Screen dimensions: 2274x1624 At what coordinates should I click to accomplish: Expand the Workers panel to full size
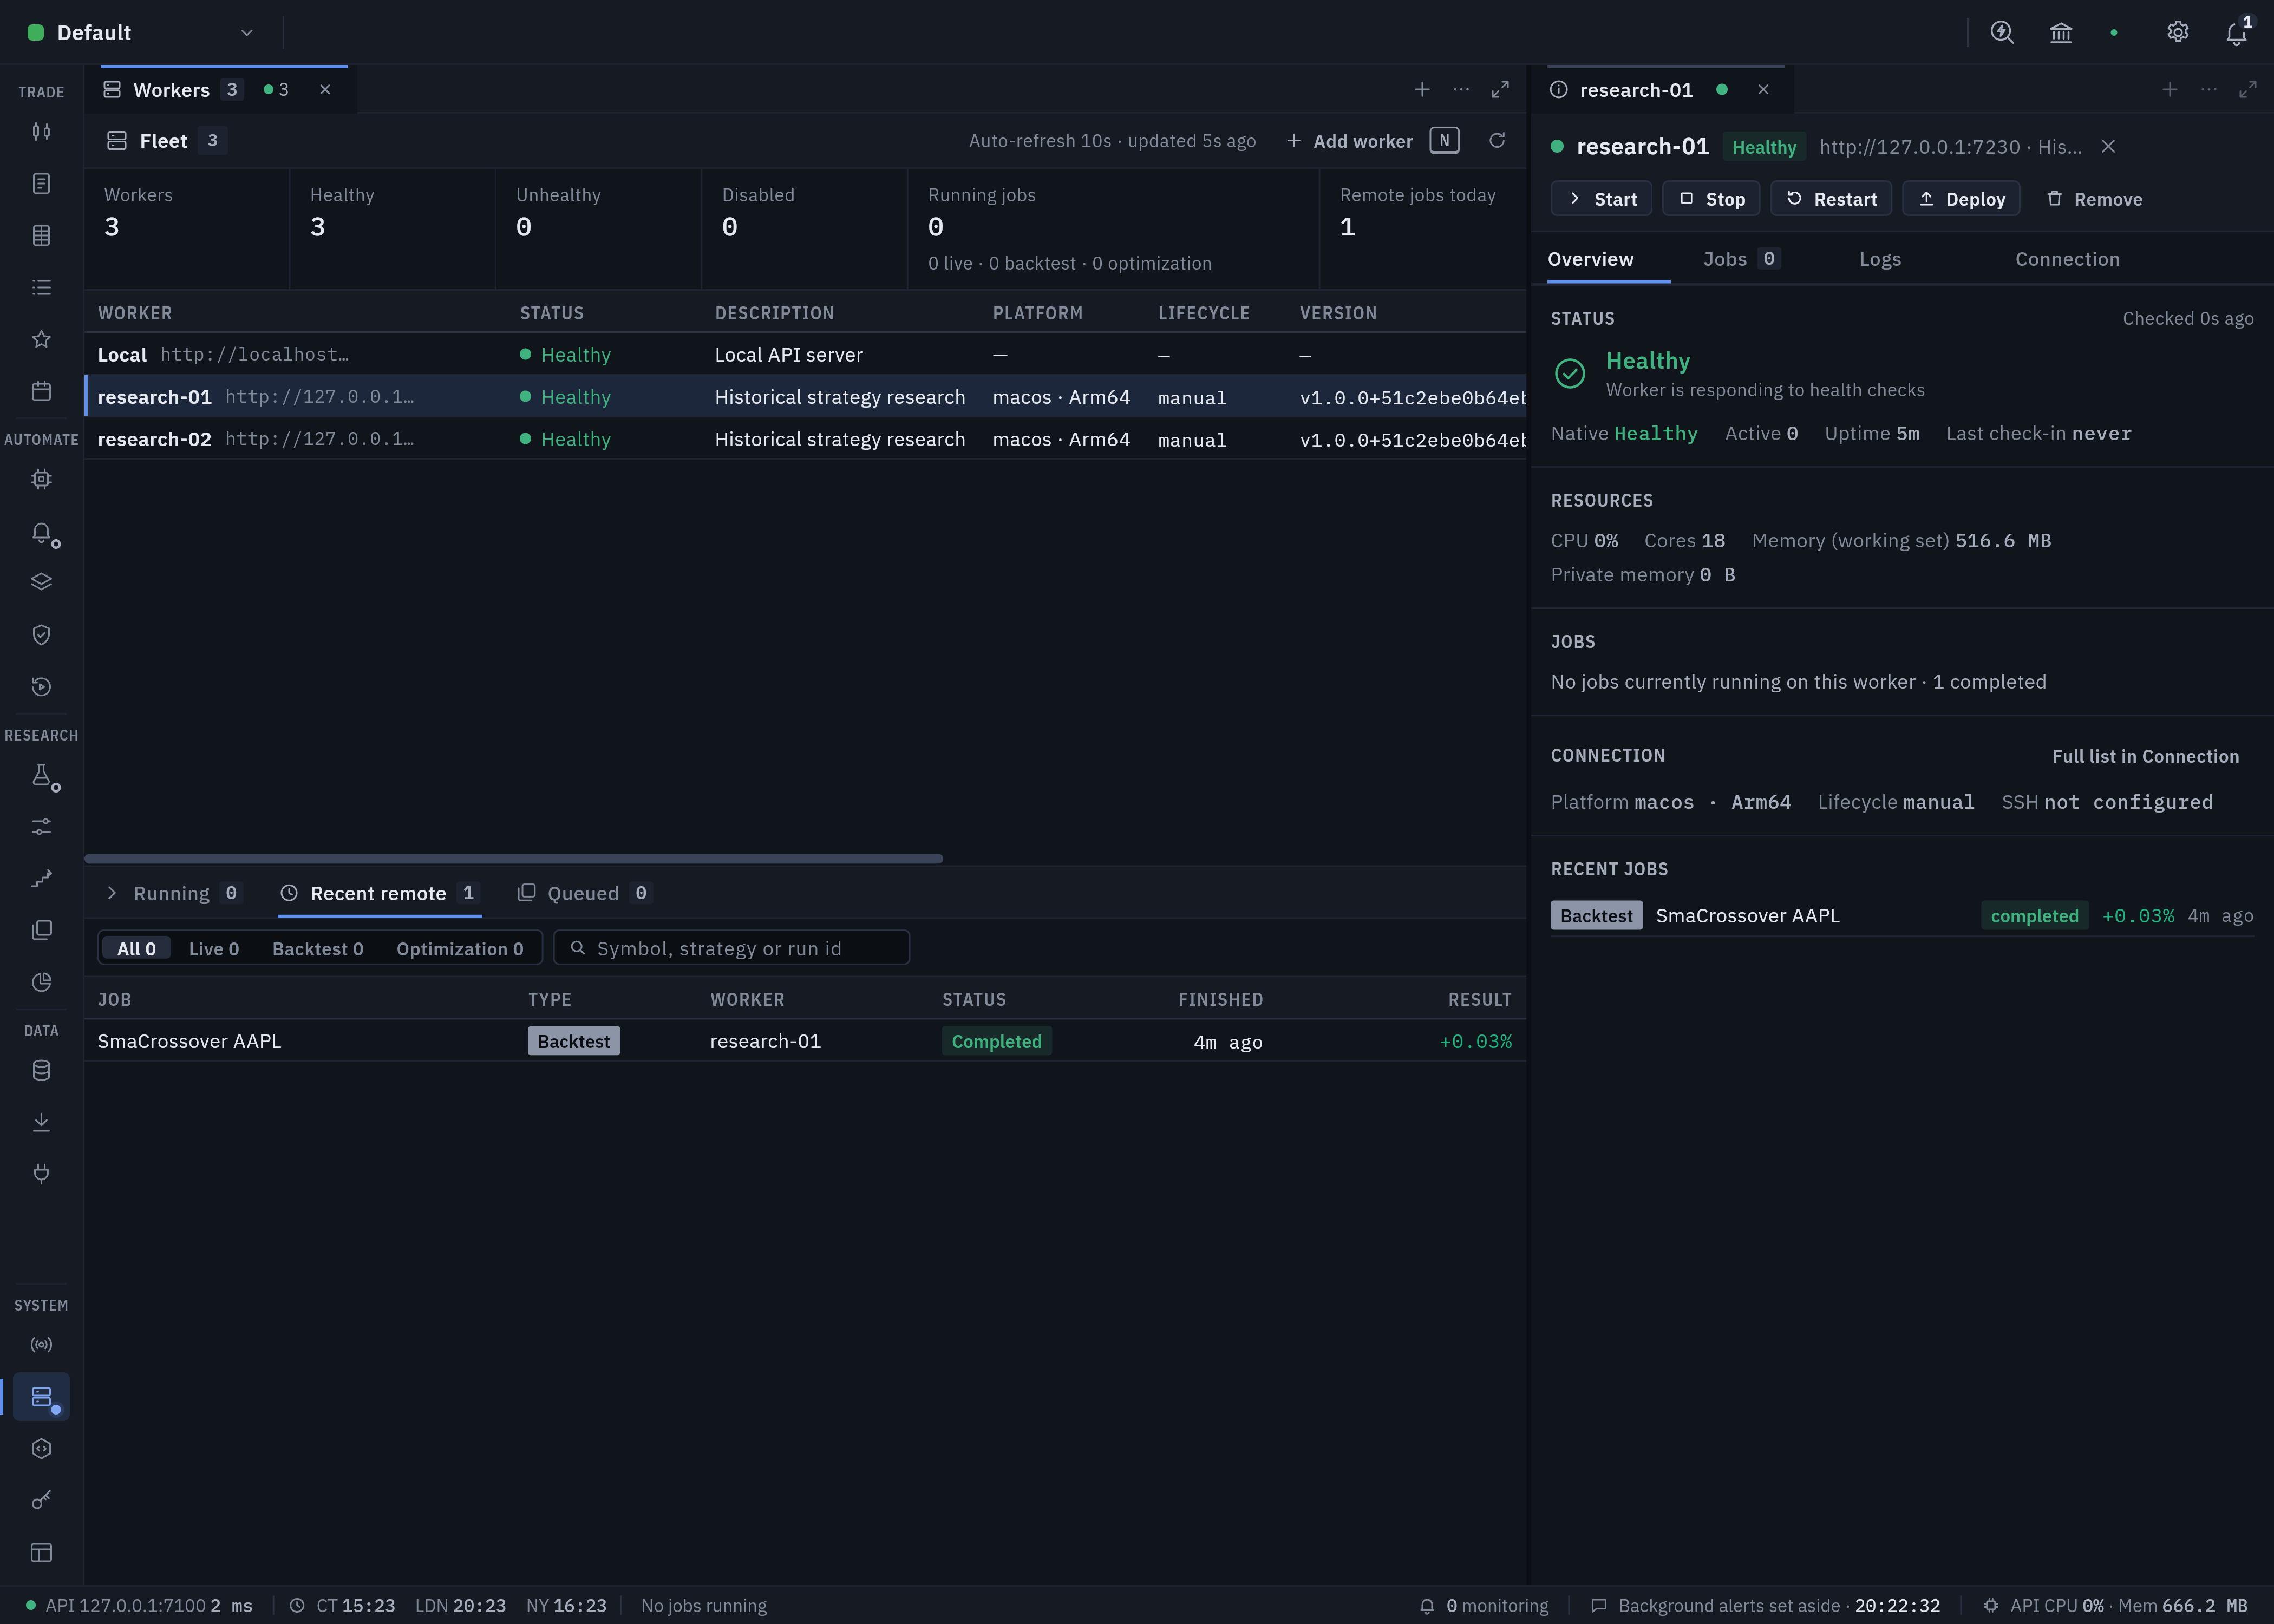(1500, 90)
